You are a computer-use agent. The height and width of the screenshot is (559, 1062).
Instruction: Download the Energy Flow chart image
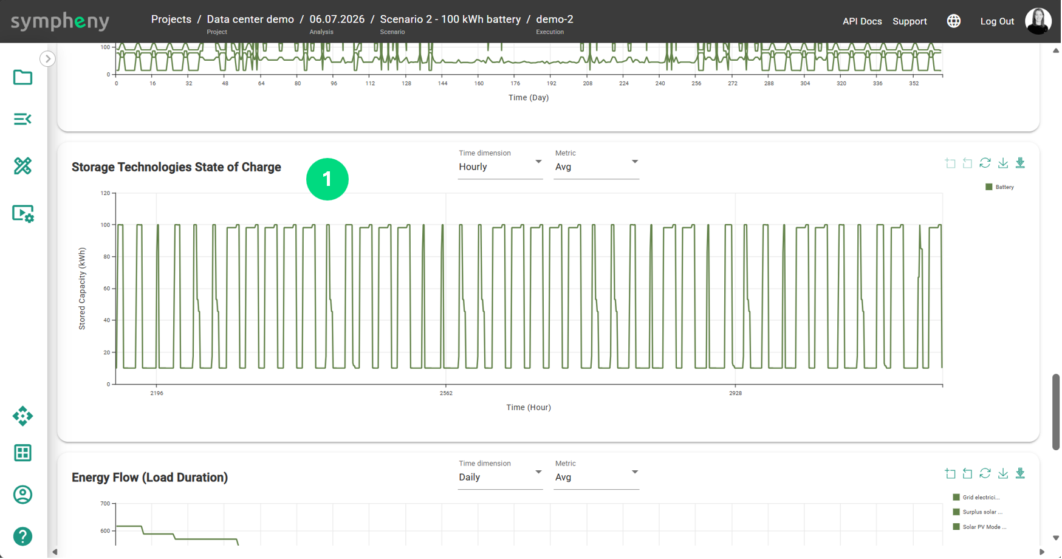coord(1004,473)
